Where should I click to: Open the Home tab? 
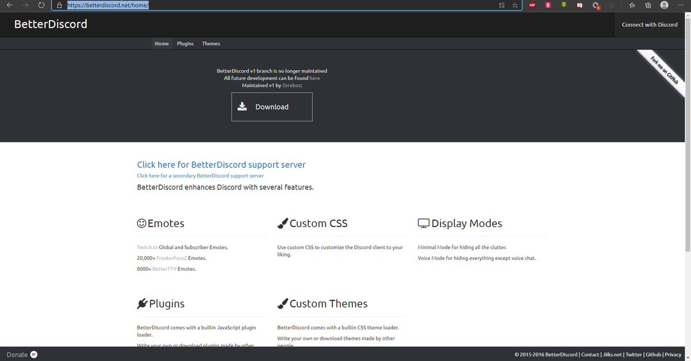[162, 44]
